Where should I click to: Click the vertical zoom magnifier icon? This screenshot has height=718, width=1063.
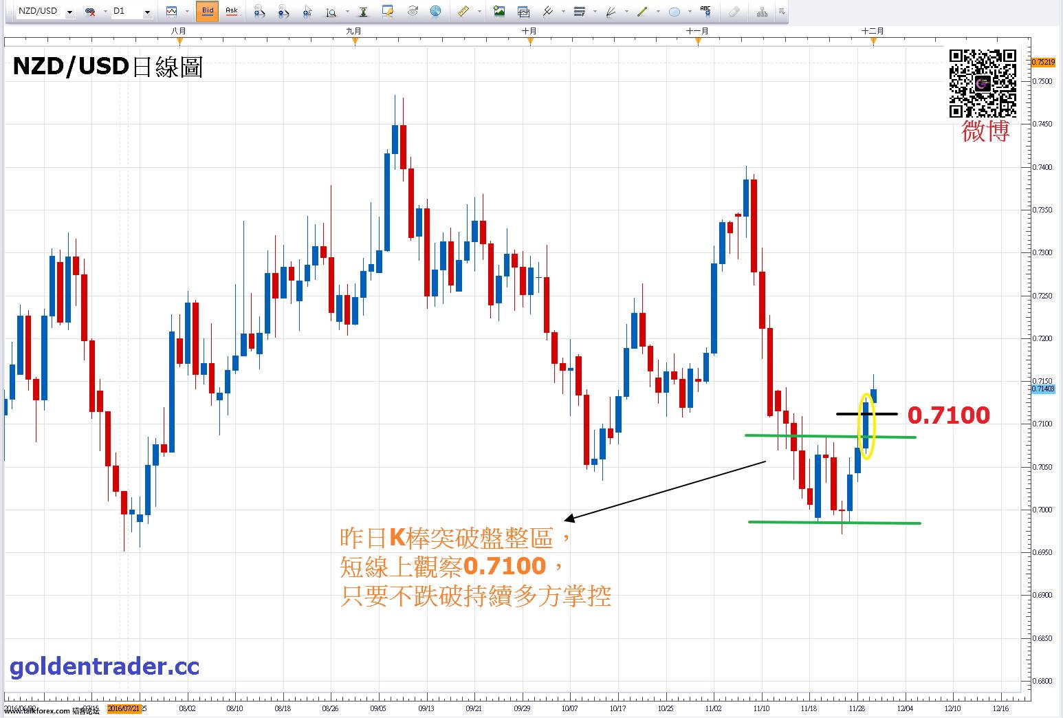331,12
